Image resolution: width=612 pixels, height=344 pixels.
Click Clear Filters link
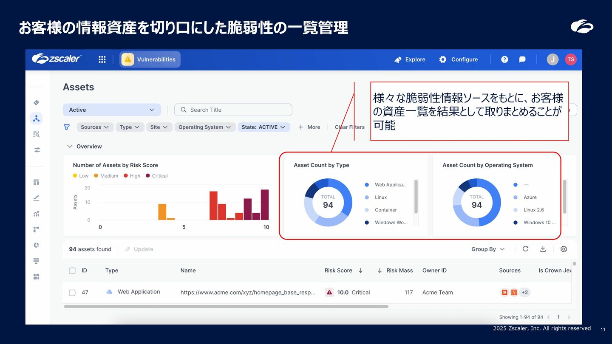tap(349, 127)
